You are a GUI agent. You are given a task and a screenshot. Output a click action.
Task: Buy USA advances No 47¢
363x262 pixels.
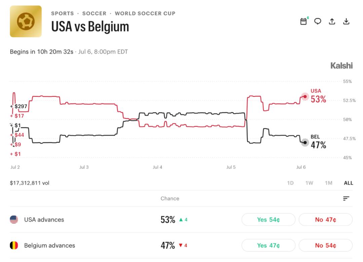tap(326, 220)
